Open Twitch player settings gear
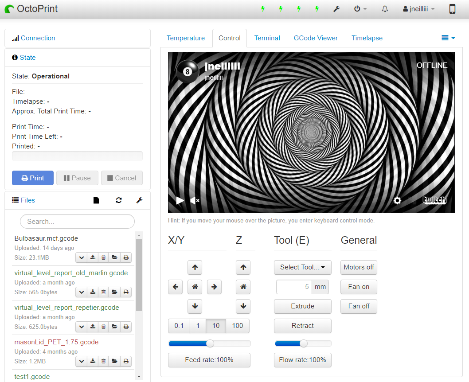This screenshot has height=382, width=469. [397, 200]
